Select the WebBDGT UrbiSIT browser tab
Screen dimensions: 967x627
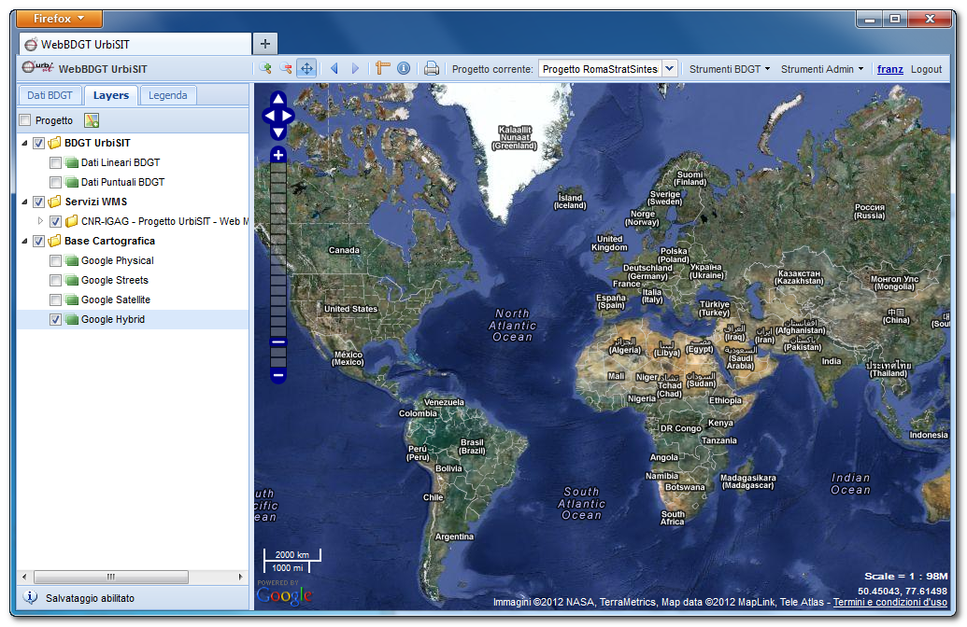pyautogui.click(x=135, y=45)
